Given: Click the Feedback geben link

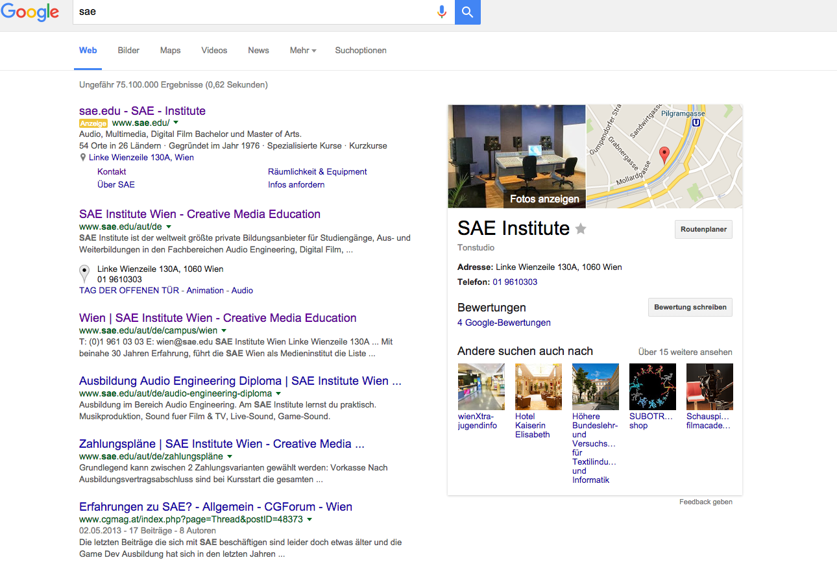Looking at the screenshot, I should (x=706, y=502).
